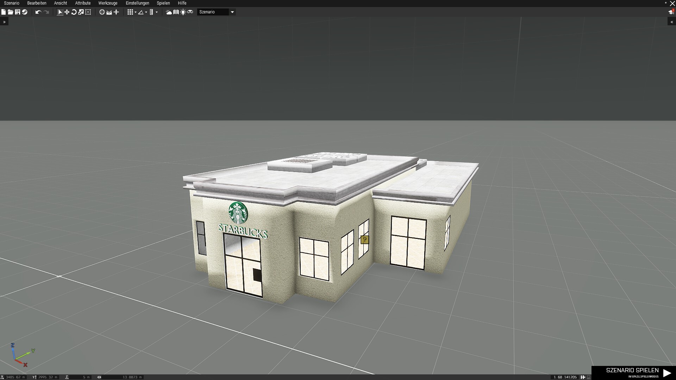Toggle vertical mode icon
676x380 pixels.
pos(116,12)
